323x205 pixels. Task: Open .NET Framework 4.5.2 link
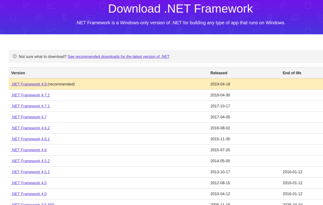(30, 161)
